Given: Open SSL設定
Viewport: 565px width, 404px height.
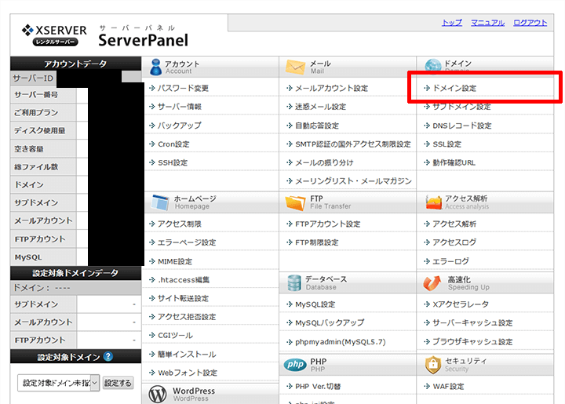Looking at the screenshot, I should pos(447,144).
